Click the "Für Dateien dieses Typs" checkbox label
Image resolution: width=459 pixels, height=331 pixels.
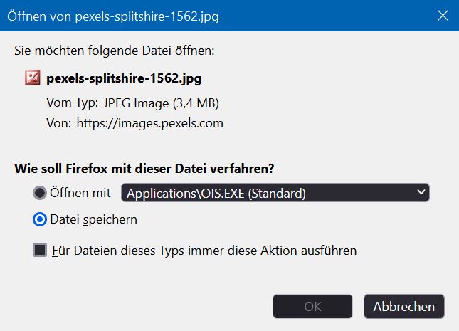(204, 251)
